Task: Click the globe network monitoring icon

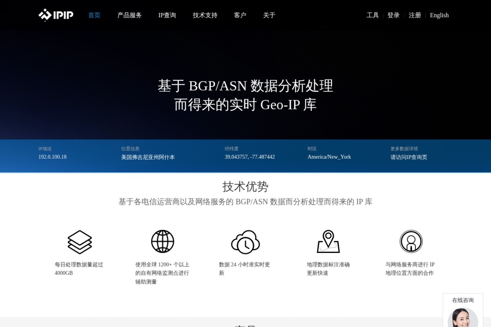Action: click(x=162, y=242)
